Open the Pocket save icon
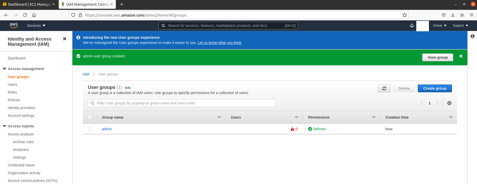 tap(444, 15)
